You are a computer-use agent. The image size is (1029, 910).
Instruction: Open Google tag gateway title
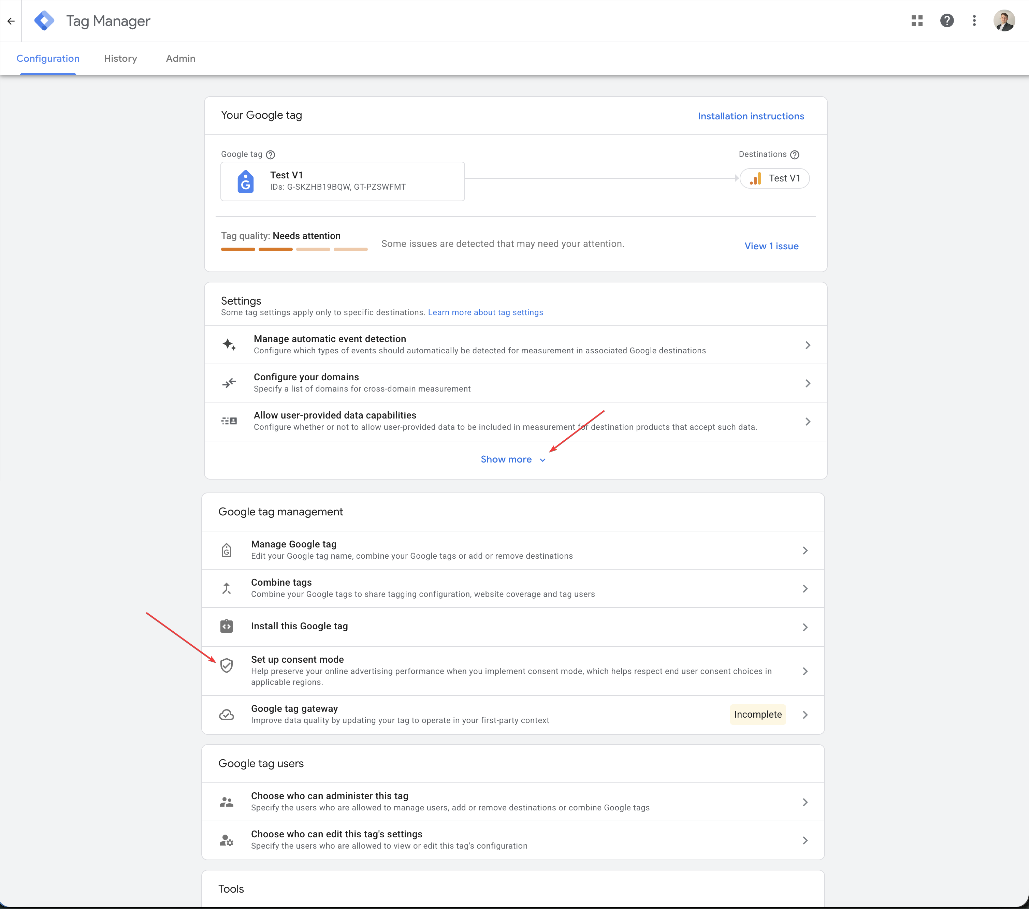pyautogui.click(x=294, y=709)
